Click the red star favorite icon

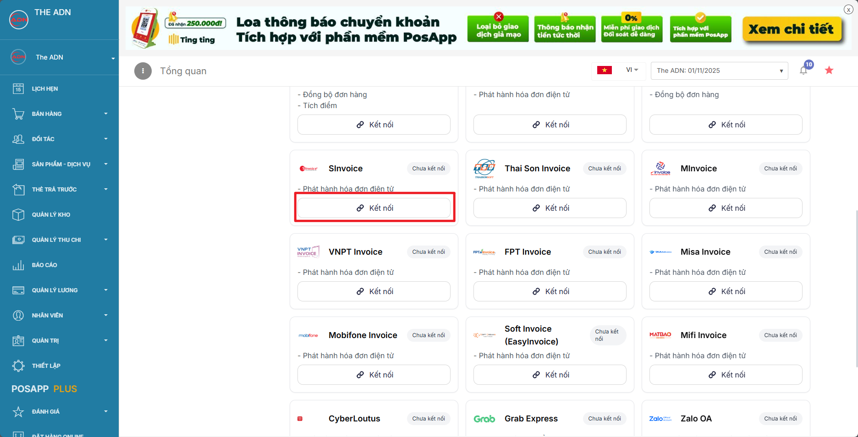pos(829,71)
